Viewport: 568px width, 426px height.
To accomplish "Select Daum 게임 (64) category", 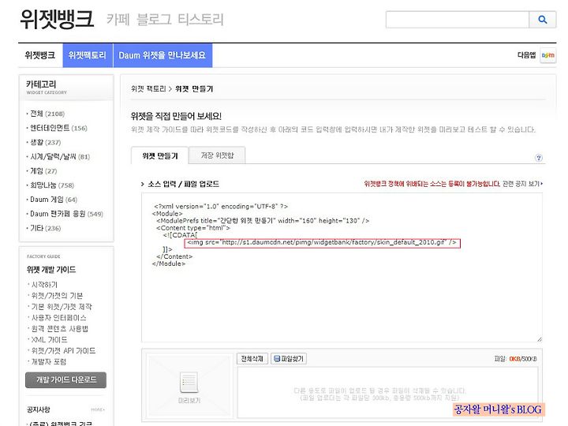I will (x=54, y=200).
